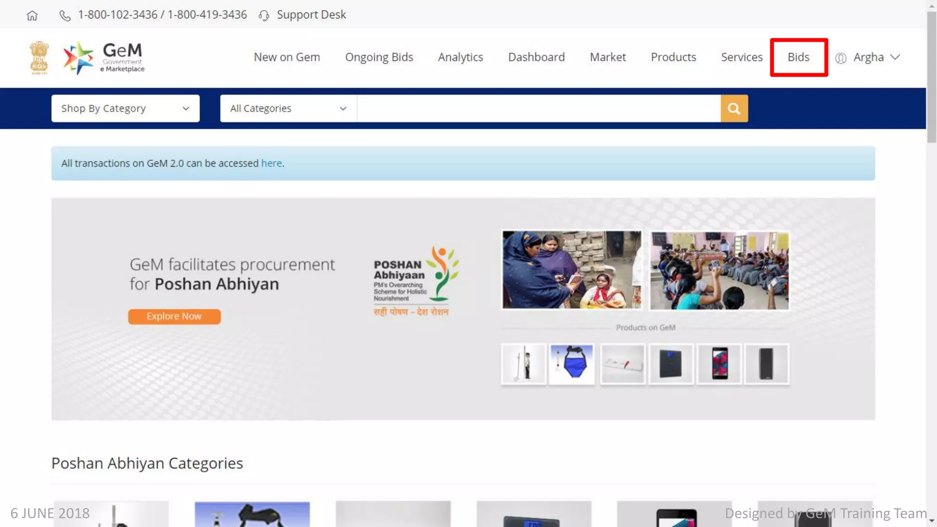Viewport: 937px width, 527px height.
Task: Expand the Shop By Category dropdown
Action: click(x=125, y=108)
